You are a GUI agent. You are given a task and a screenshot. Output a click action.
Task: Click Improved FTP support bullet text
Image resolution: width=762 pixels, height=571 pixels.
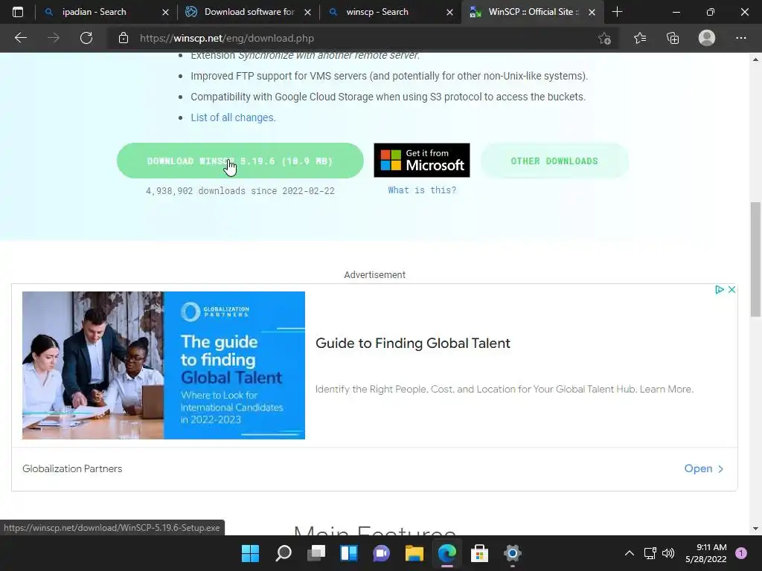[389, 77]
